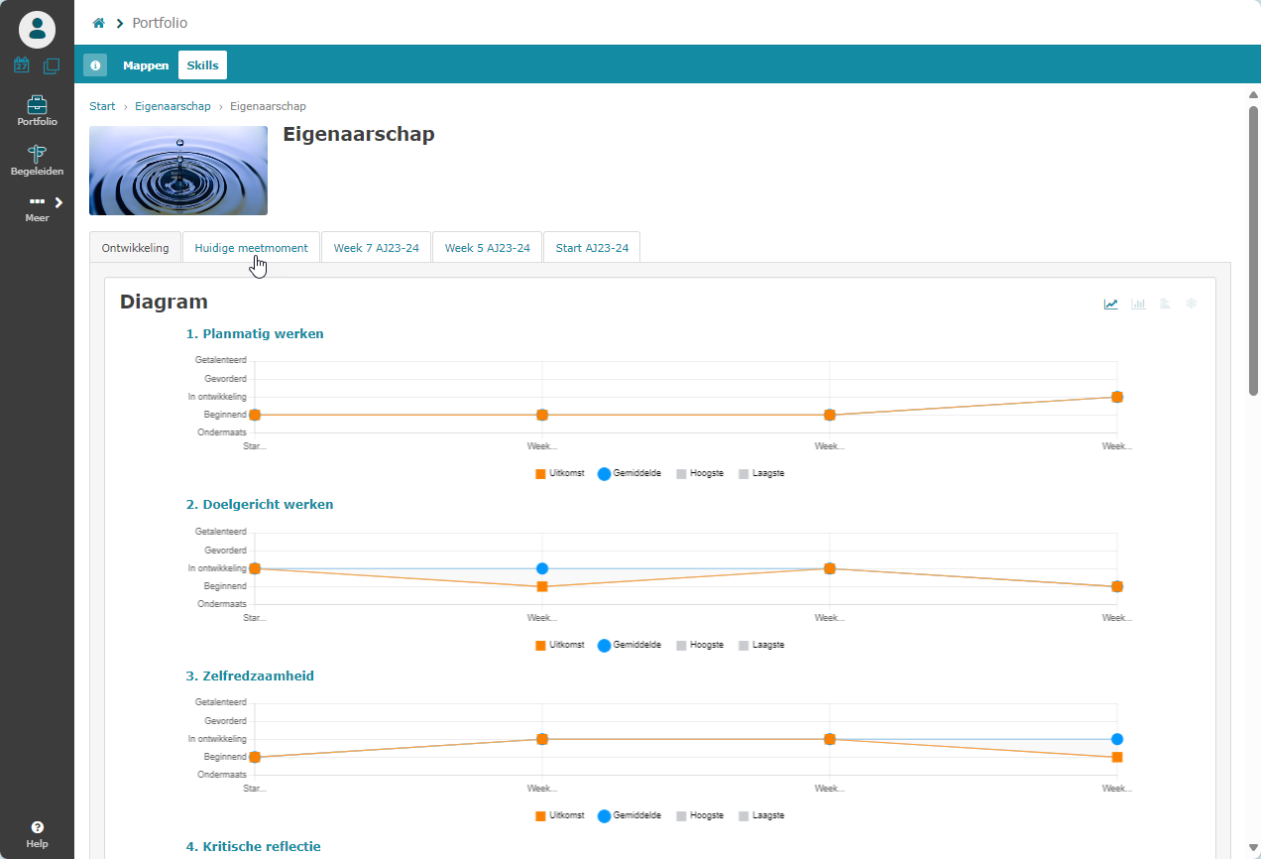
Task: Open the Skills tab
Action: pyautogui.click(x=202, y=65)
